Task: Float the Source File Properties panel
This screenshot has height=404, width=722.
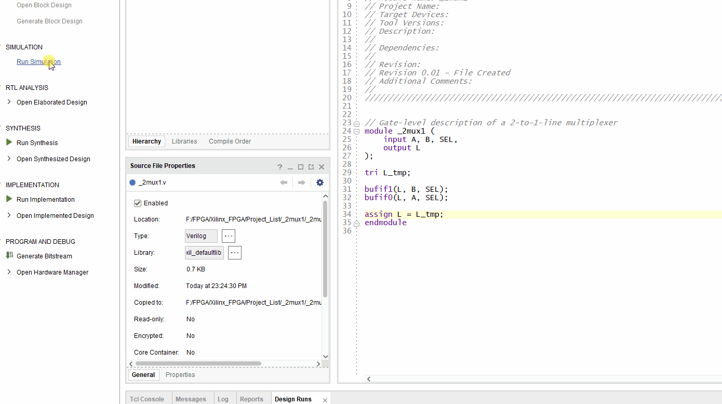Action: [x=311, y=166]
